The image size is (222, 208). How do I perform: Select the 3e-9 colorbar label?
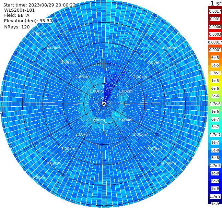(x=215, y=188)
